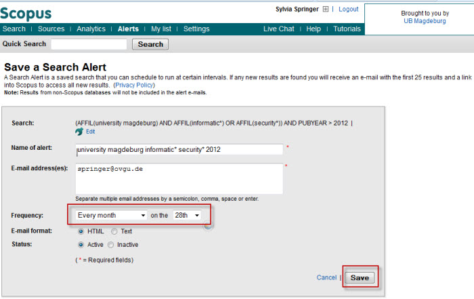Click into the Quick Search text box
474x299 pixels.
[89, 44]
